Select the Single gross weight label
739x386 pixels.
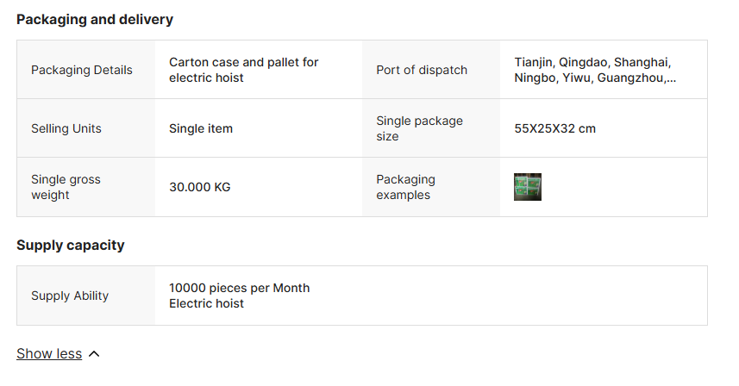(66, 187)
